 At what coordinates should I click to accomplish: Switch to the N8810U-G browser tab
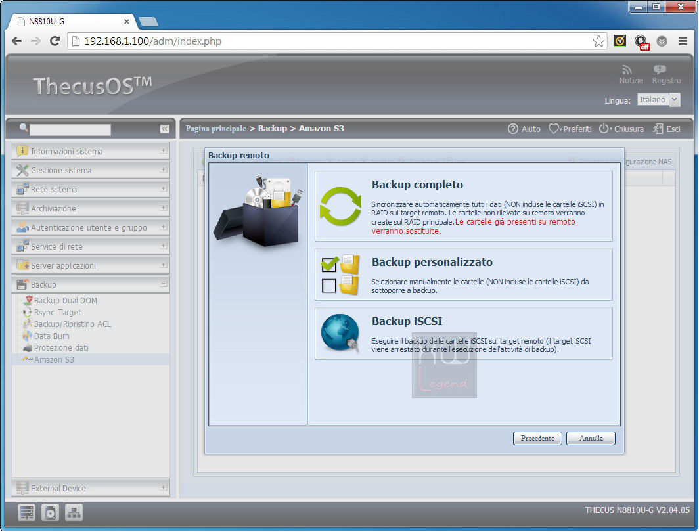coord(73,22)
